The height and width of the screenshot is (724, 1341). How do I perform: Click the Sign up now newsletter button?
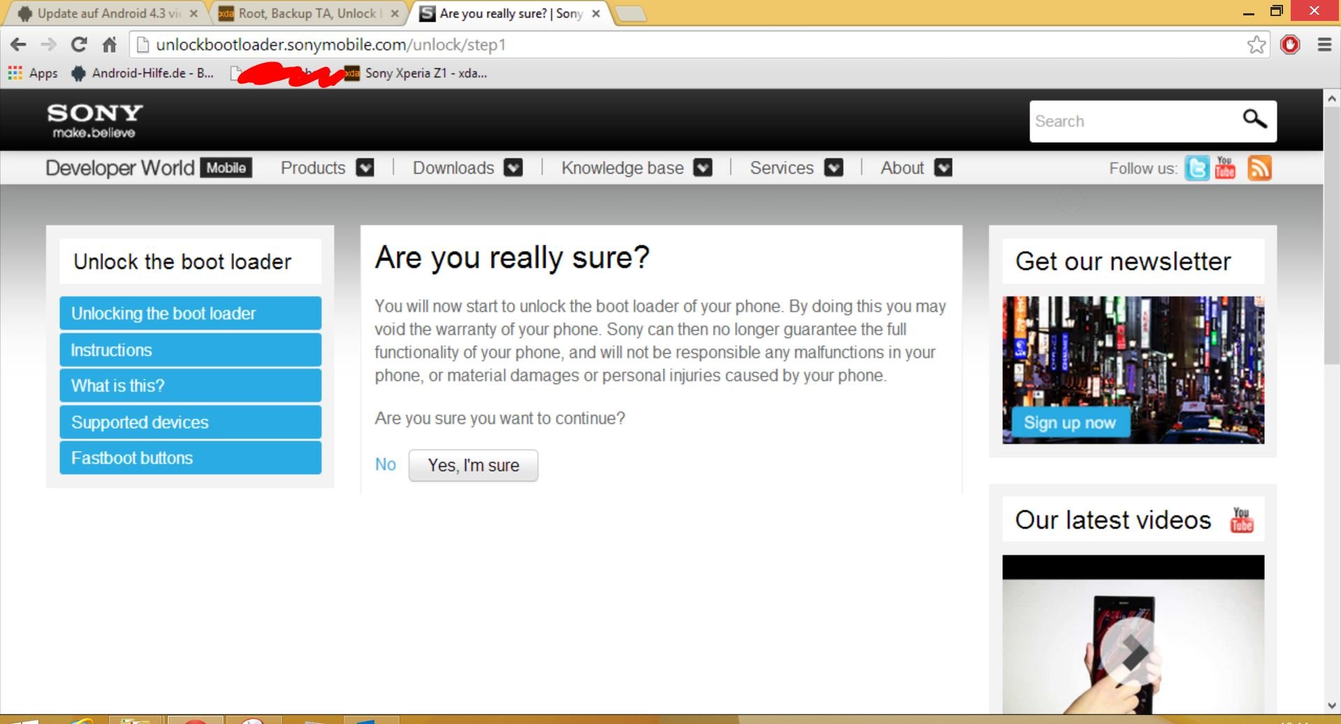1069,423
